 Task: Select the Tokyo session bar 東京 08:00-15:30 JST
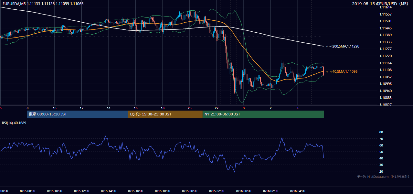[x=78, y=114]
